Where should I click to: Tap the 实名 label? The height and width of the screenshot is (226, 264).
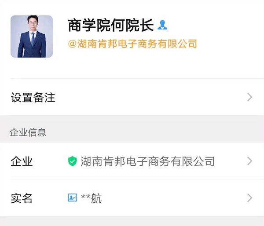coord(22,198)
